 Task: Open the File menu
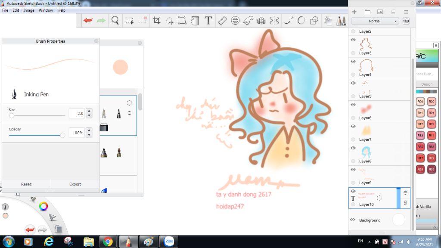coord(5,10)
